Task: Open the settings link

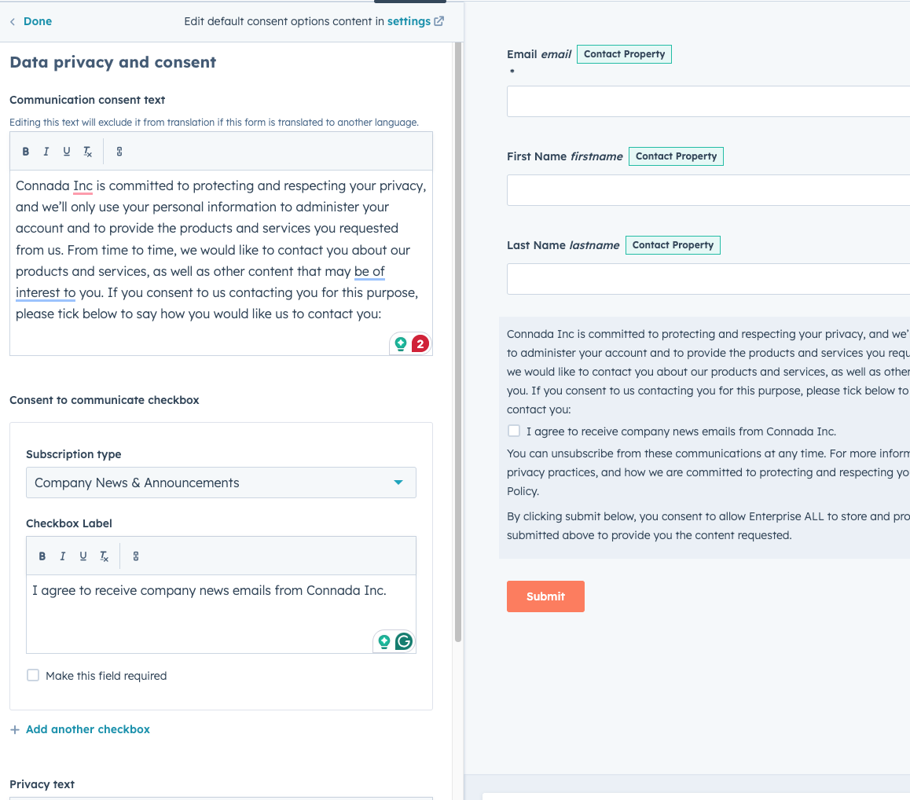Action: pyautogui.click(x=409, y=21)
